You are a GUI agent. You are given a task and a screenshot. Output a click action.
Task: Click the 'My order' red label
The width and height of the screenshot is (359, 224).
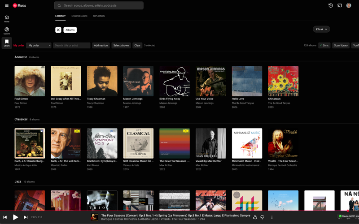pyautogui.click(x=19, y=45)
